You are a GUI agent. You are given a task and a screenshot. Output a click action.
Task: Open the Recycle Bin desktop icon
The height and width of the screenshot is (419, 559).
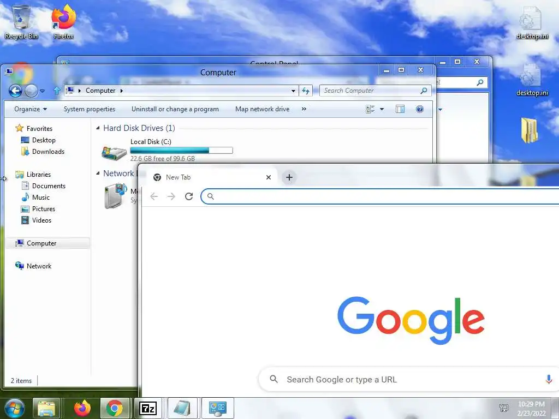click(x=21, y=21)
